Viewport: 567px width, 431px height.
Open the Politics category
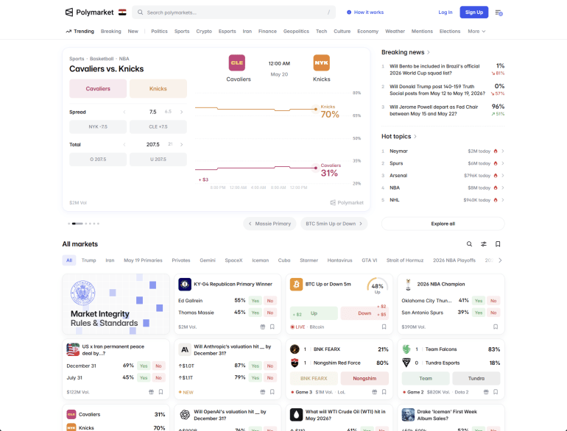point(159,32)
